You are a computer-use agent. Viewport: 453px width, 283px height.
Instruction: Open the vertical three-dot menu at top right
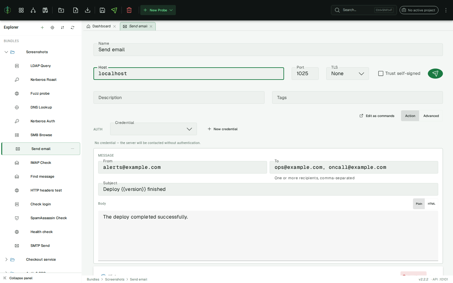coord(446,10)
